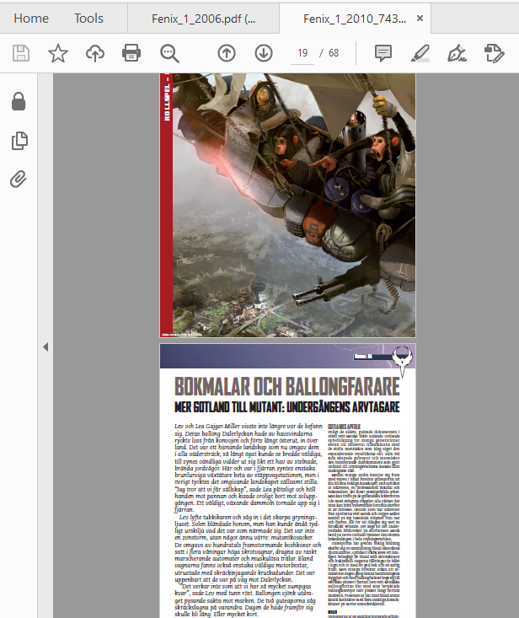
Task: Click the balloon monkeys illustration page
Action: click(x=287, y=205)
